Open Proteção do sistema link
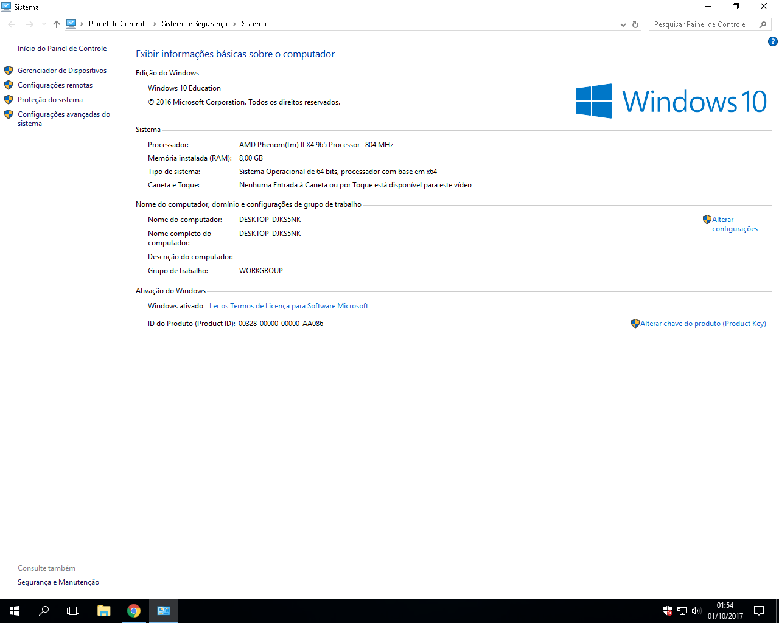 pyautogui.click(x=50, y=100)
